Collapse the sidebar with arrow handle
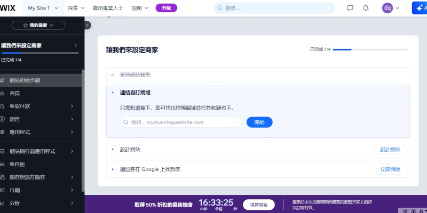This screenshot has height=213, width=427. (87, 25)
